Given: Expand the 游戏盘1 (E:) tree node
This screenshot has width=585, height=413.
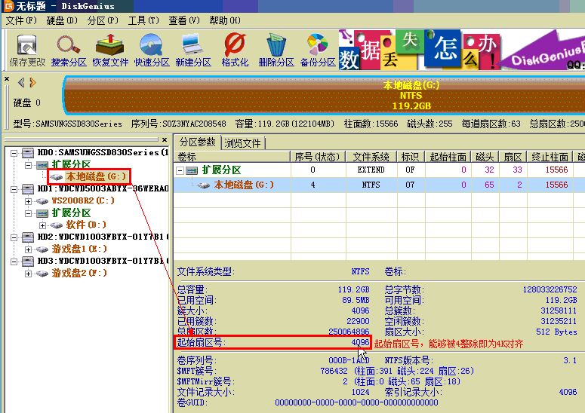Looking at the screenshot, I should [28, 249].
